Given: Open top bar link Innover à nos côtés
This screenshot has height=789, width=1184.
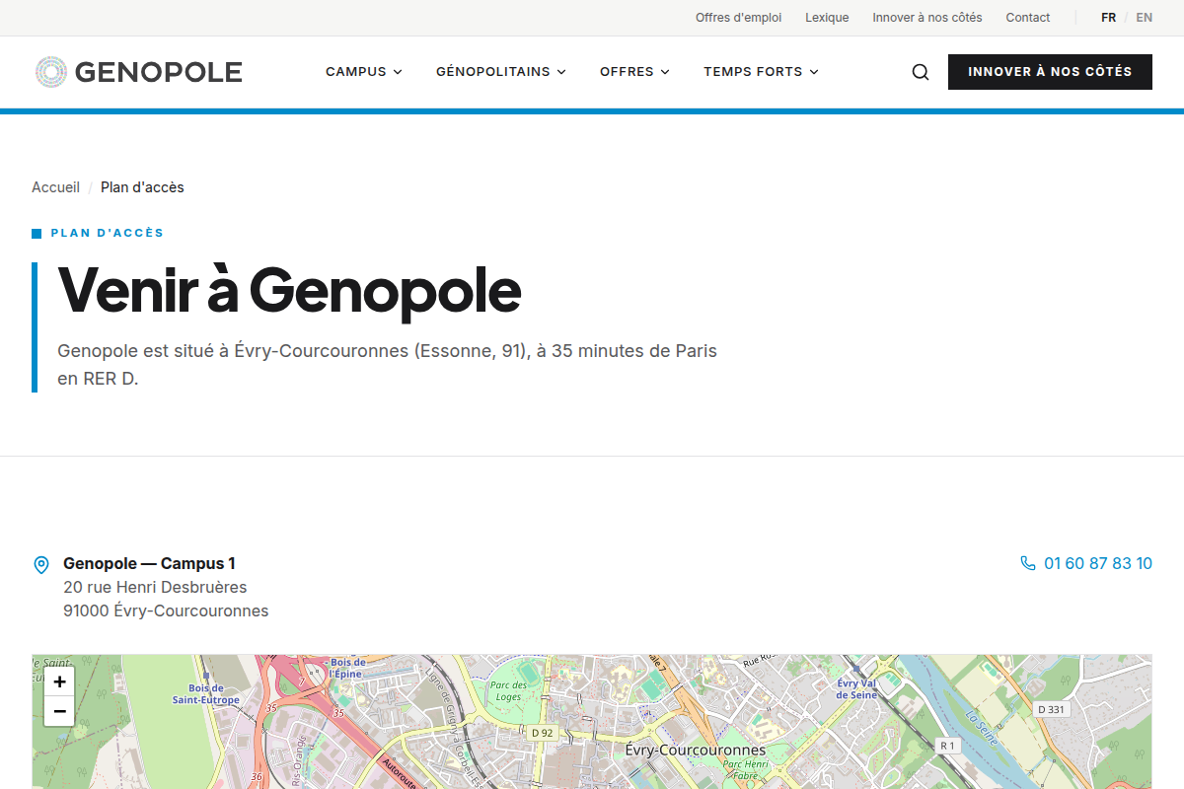Looking at the screenshot, I should tap(927, 18).
